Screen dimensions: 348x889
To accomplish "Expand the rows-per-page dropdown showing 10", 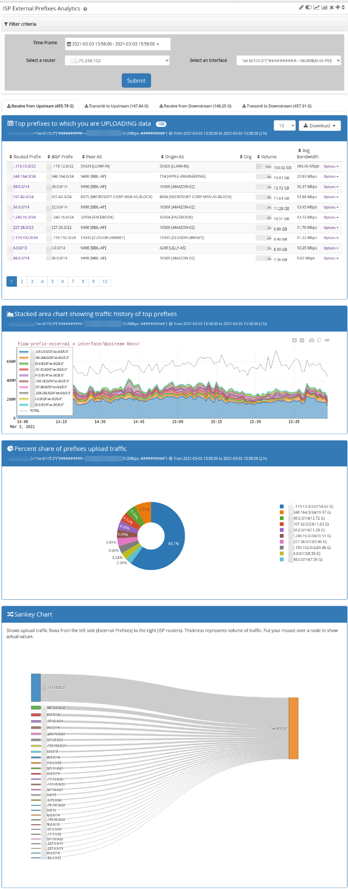I will pos(284,126).
